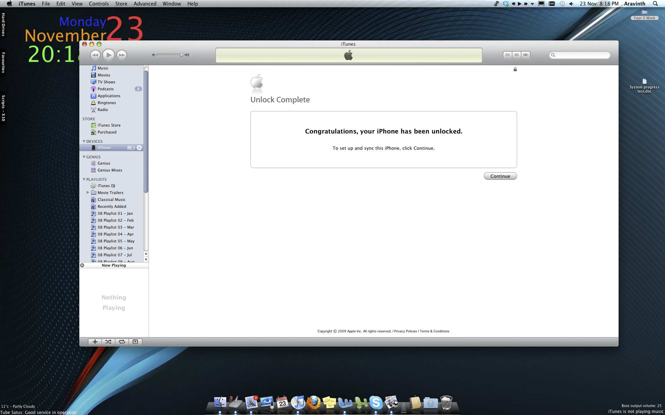
Task: Select the Classical Music smart playlist
Action: pyautogui.click(x=111, y=200)
